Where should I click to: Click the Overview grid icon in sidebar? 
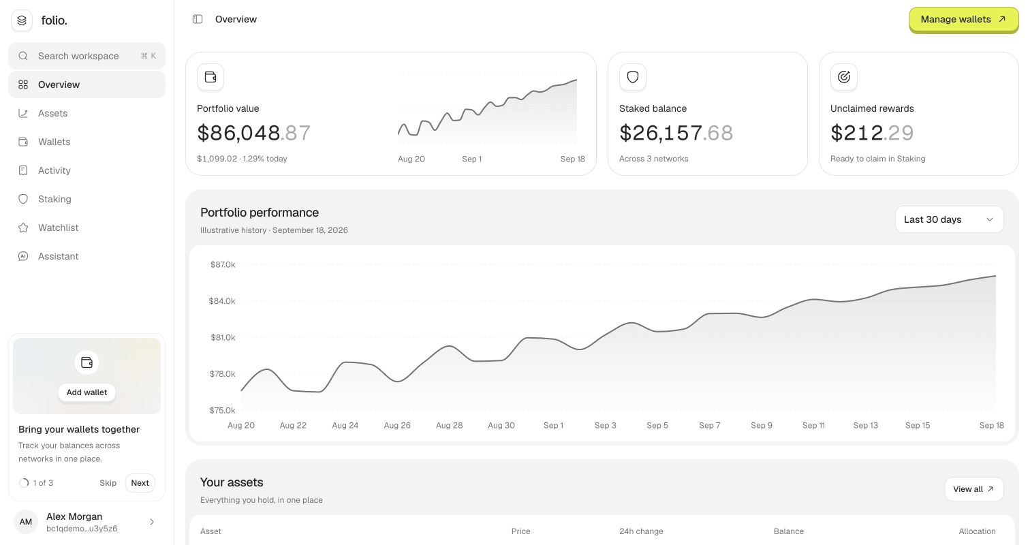23,84
